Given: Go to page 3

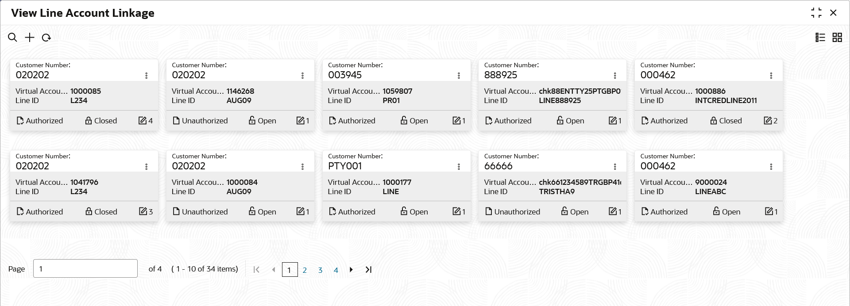Looking at the screenshot, I should [320, 270].
